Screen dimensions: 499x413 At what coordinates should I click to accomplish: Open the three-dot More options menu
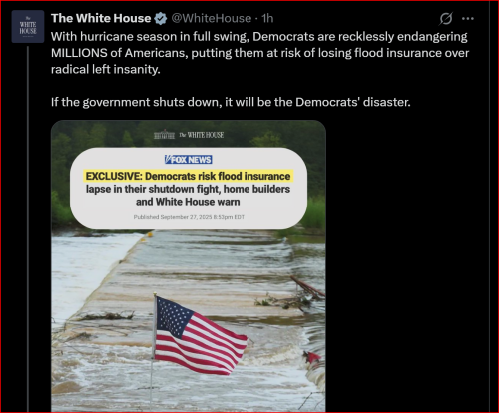point(468,19)
